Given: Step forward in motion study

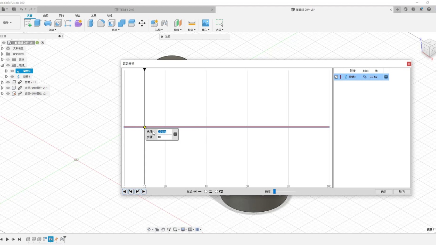Looking at the screenshot, I should click(137, 192).
